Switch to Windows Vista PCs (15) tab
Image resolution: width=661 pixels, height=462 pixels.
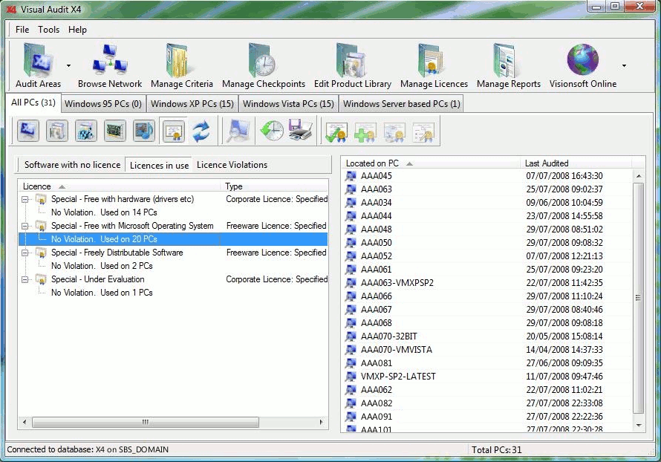click(288, 104)
